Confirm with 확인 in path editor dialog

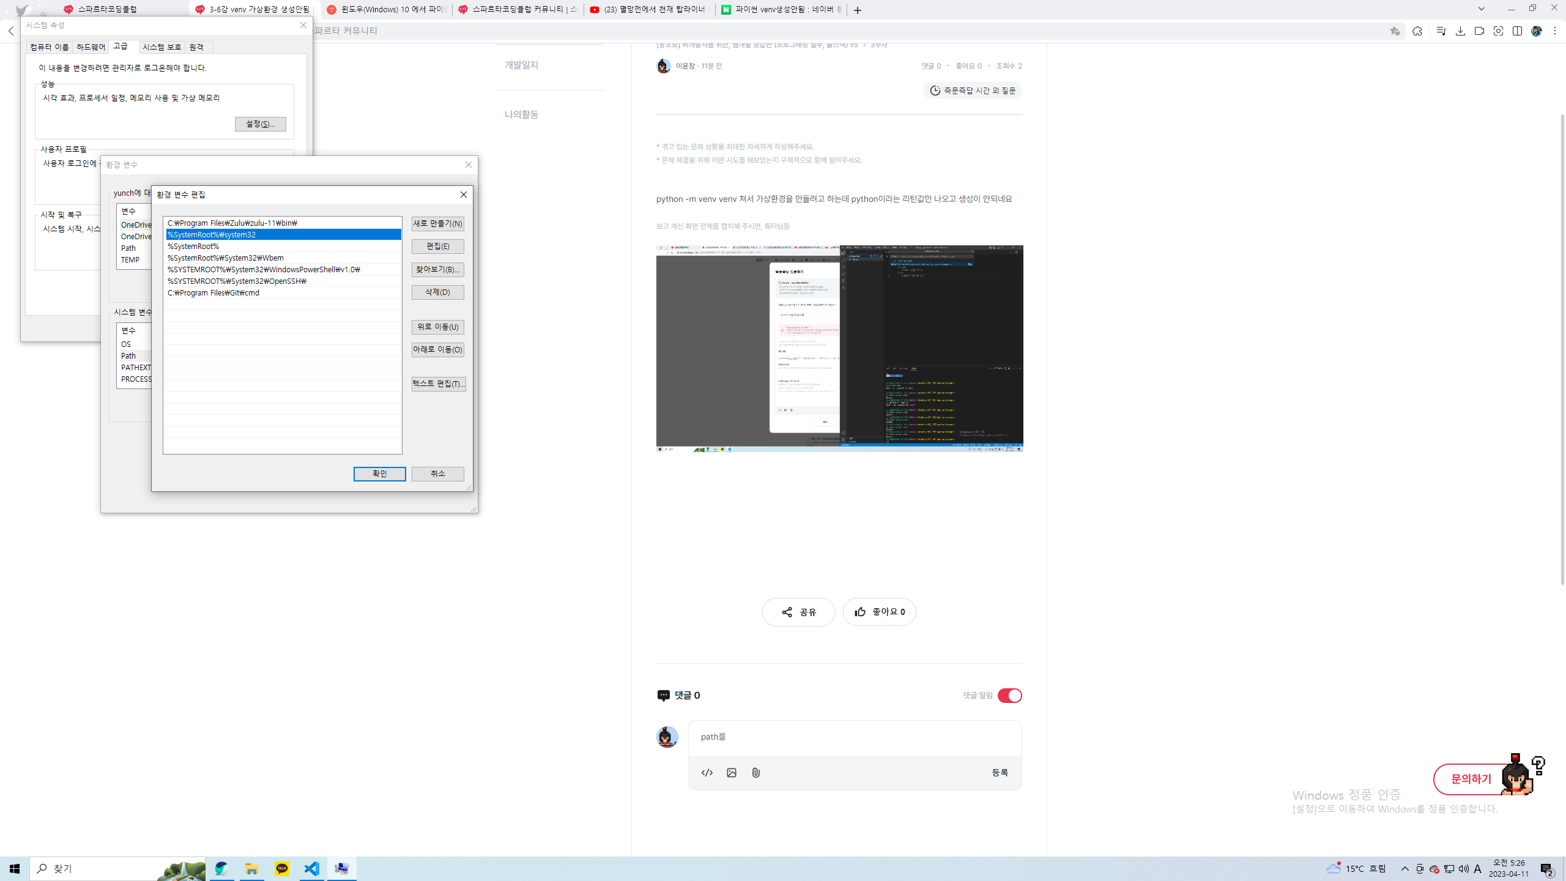380,474
